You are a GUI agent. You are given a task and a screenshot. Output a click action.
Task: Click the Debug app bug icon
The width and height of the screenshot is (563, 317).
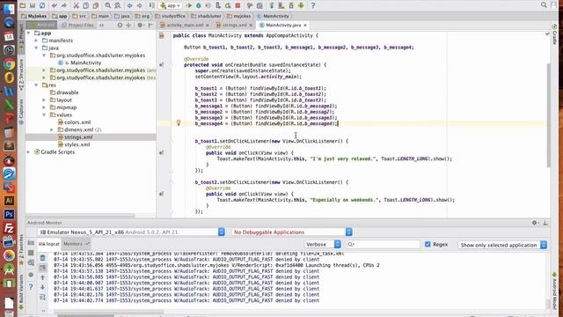199,5
